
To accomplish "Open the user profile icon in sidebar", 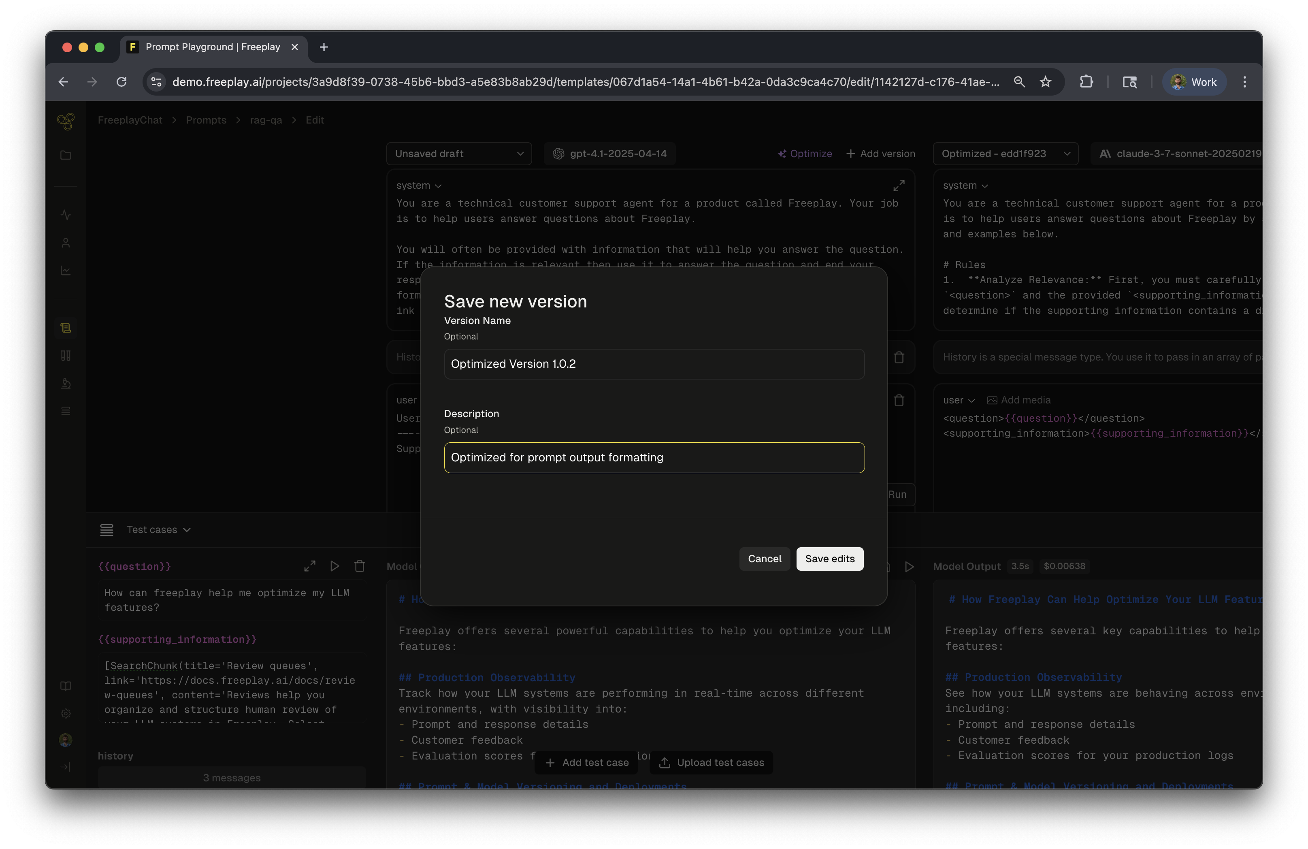I will tap(66, 243).
